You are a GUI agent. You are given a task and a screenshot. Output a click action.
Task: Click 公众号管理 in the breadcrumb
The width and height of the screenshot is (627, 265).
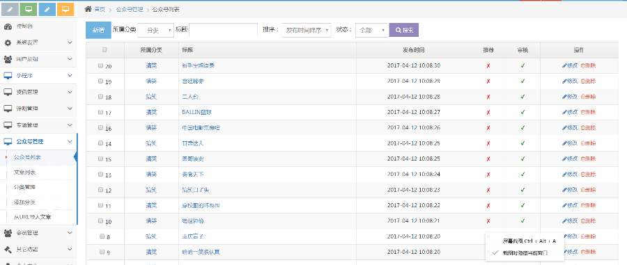click(130, 9)
